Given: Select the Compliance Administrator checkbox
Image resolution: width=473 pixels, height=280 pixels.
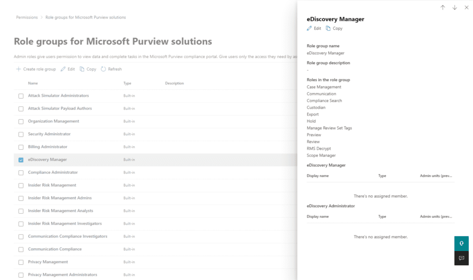Looking at the screenshot, I should pyautogui.click(x=21, y=173).
